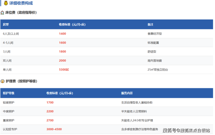Click the 3人间 room type cell
Screen dimensions: 215x135
tap(7, 52)
